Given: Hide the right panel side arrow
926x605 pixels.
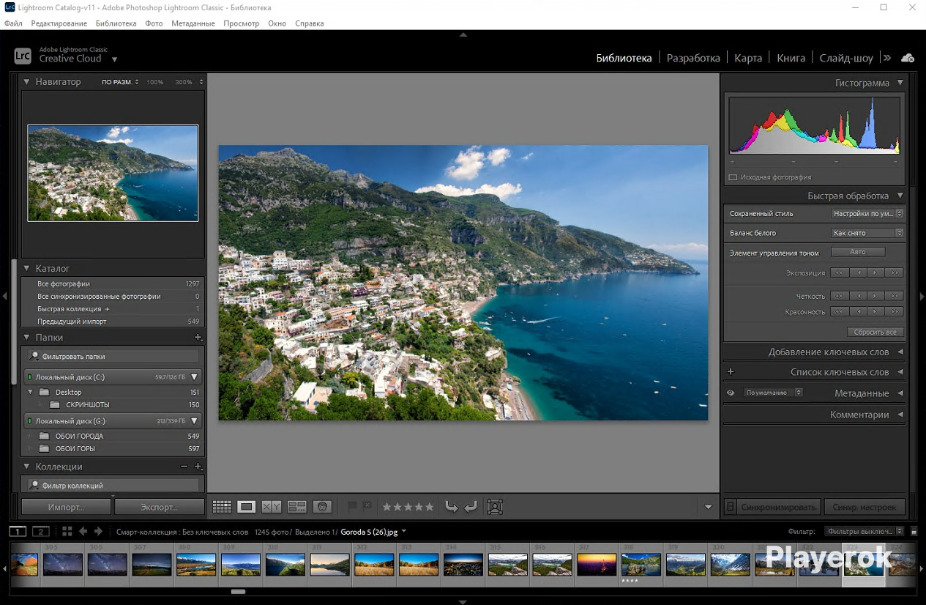Looking at the screenshot, I should click(x=922, y=296).
